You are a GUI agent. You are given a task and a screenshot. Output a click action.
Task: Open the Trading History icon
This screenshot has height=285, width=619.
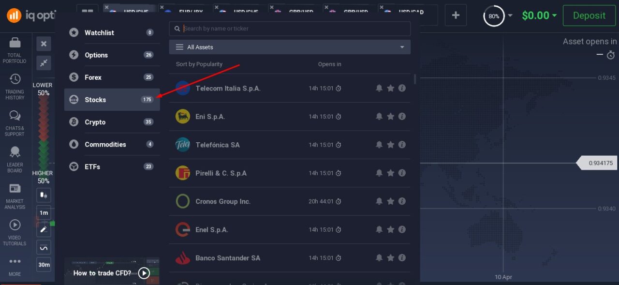15,87
